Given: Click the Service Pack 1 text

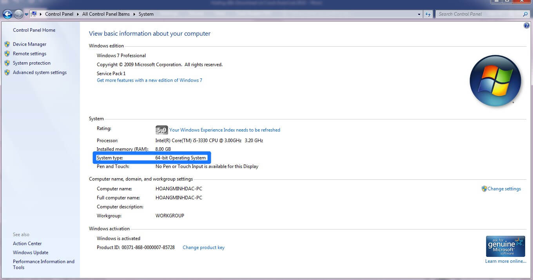Looking at the screenshot, I should point(111,74).
